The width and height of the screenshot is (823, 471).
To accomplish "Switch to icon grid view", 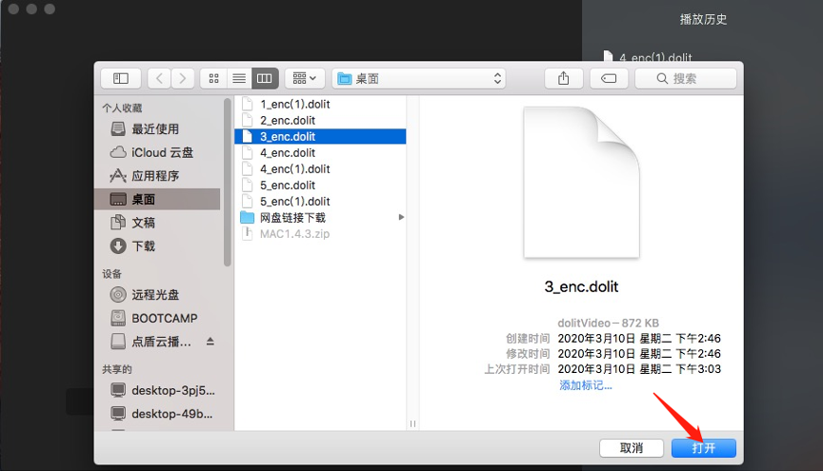I will (x=213, y=79).
